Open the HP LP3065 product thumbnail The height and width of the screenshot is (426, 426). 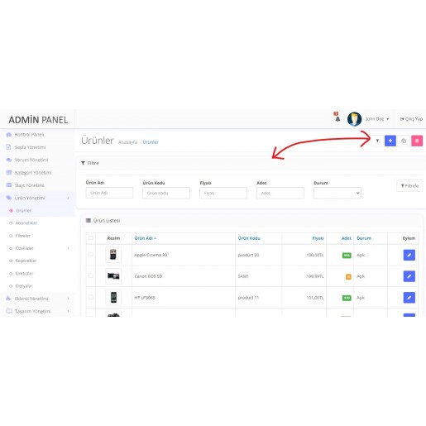coord(113,298)
